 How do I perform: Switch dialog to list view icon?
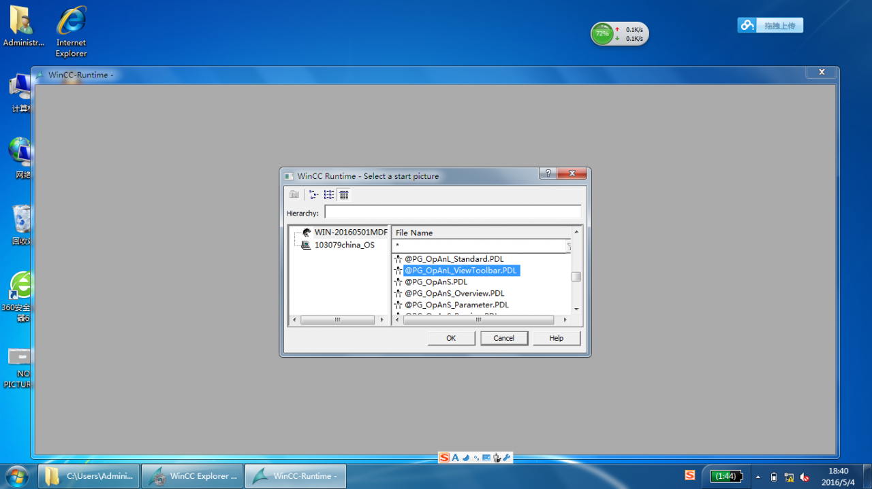tap(329, 195)
